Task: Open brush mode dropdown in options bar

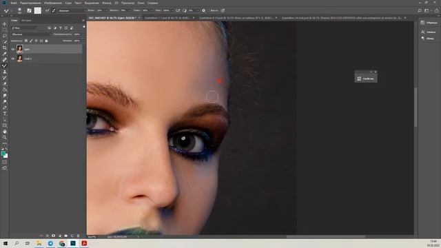Action: coord(72,10)
